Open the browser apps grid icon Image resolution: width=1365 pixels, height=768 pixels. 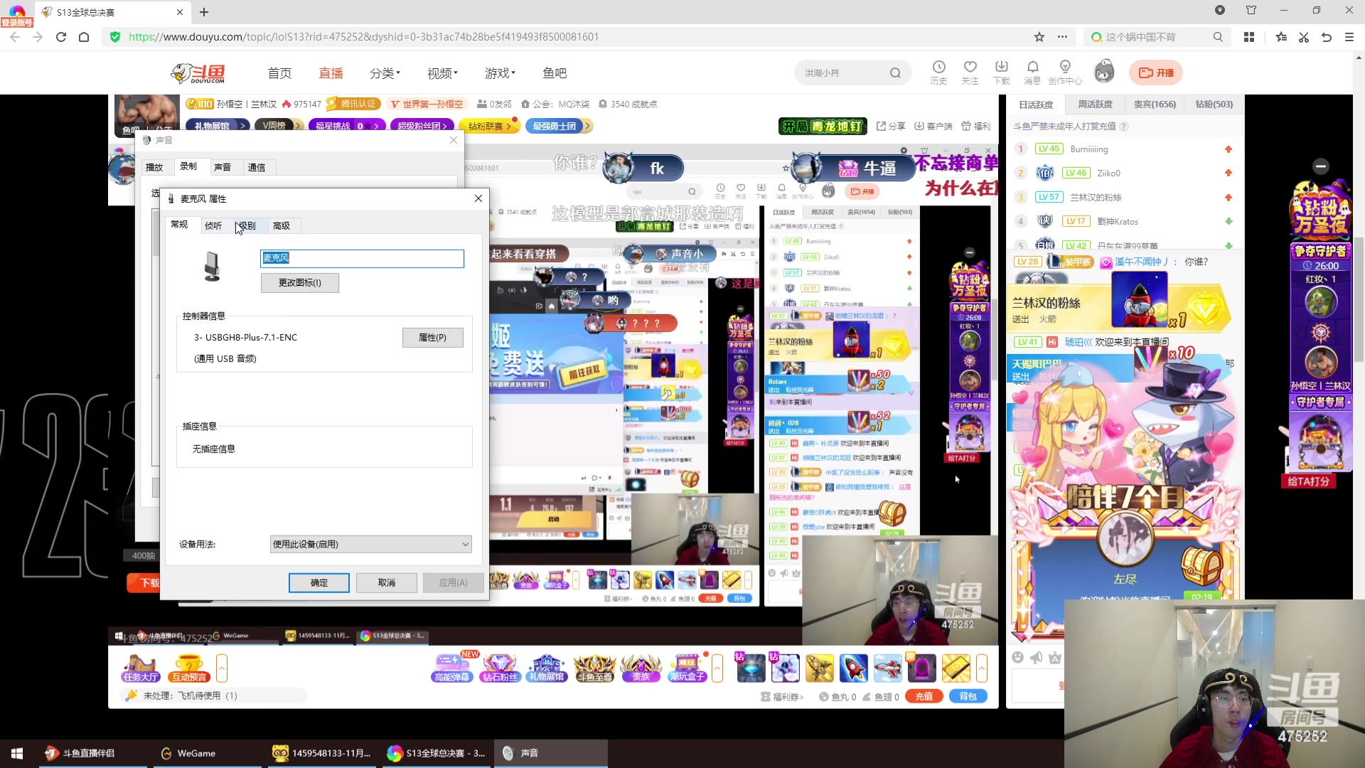(x=1249, y=37)
